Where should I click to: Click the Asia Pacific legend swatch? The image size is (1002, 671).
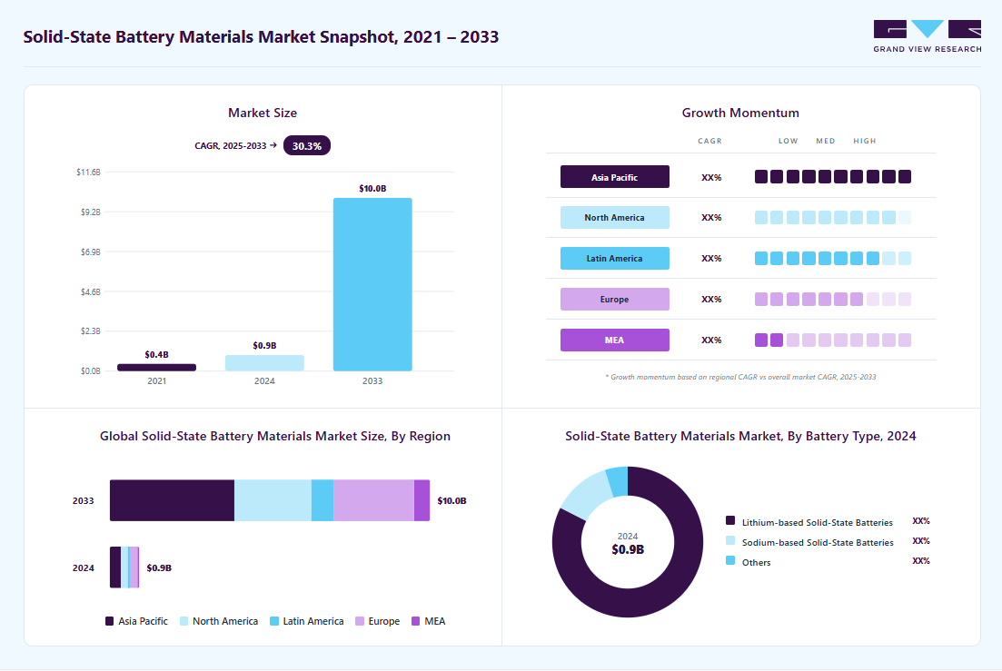click(109, 621)
